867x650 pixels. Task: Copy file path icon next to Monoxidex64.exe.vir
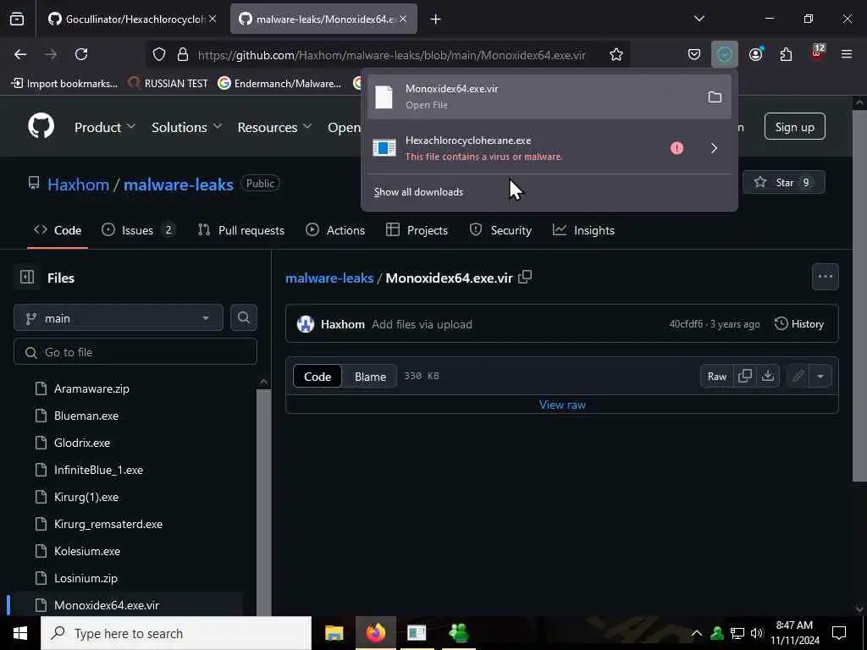(x=525, y=277)
